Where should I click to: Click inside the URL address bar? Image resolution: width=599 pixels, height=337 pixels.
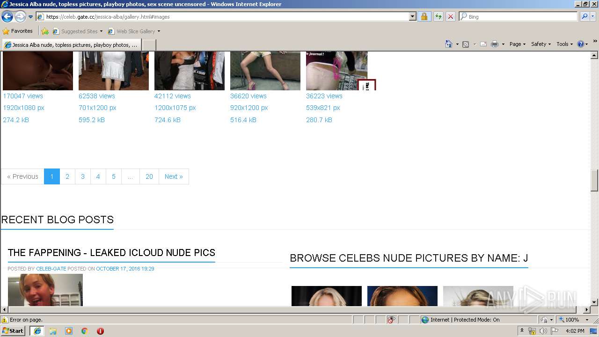point(223,17)
